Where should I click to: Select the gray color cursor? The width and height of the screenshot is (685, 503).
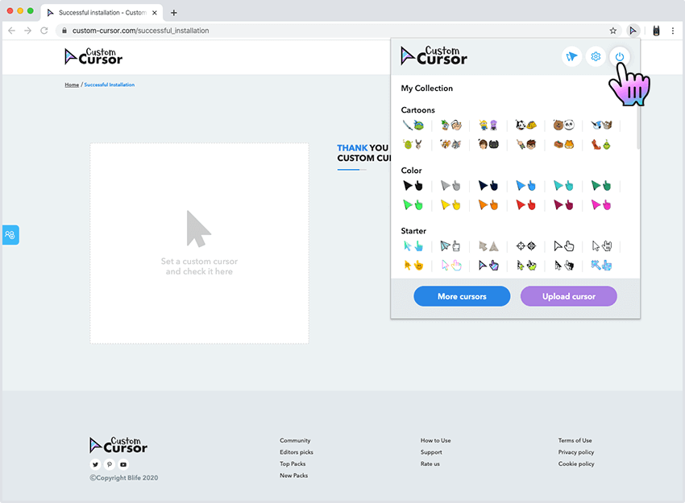450,186
